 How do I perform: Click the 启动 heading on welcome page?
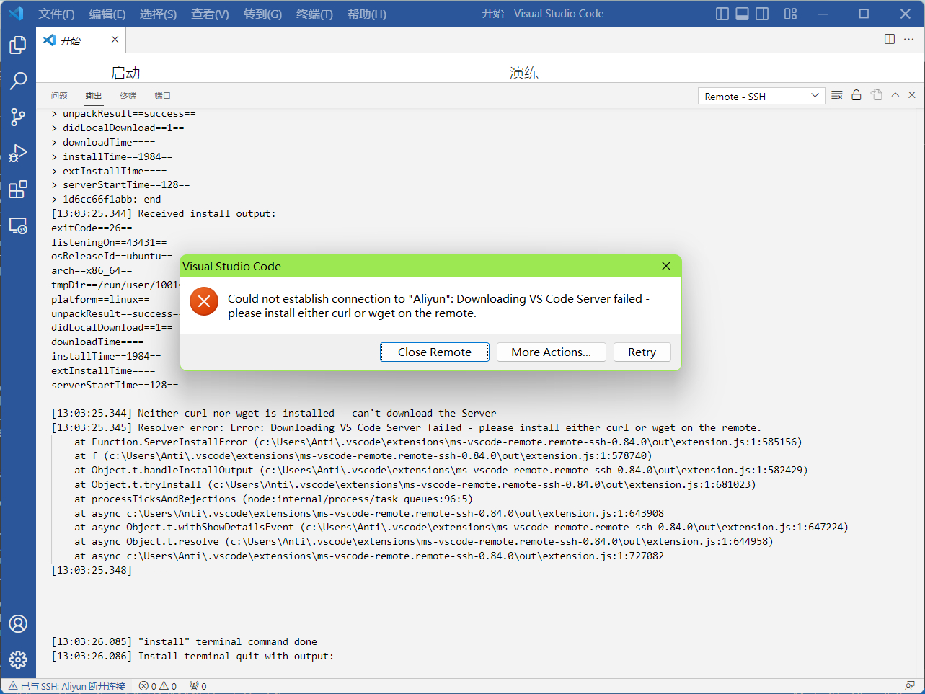(125, 73)
